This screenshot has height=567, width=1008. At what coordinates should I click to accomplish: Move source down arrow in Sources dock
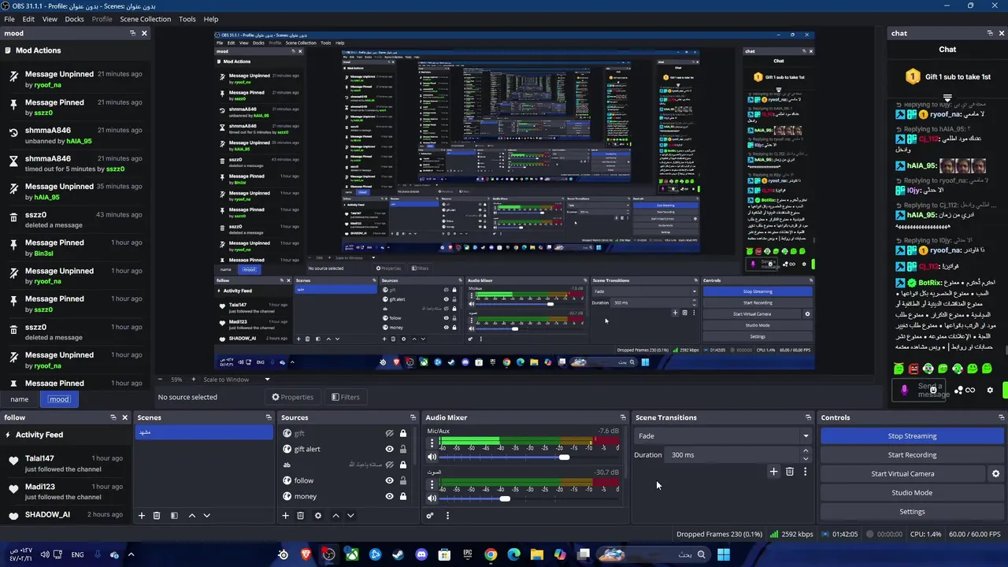coord(350,516)
